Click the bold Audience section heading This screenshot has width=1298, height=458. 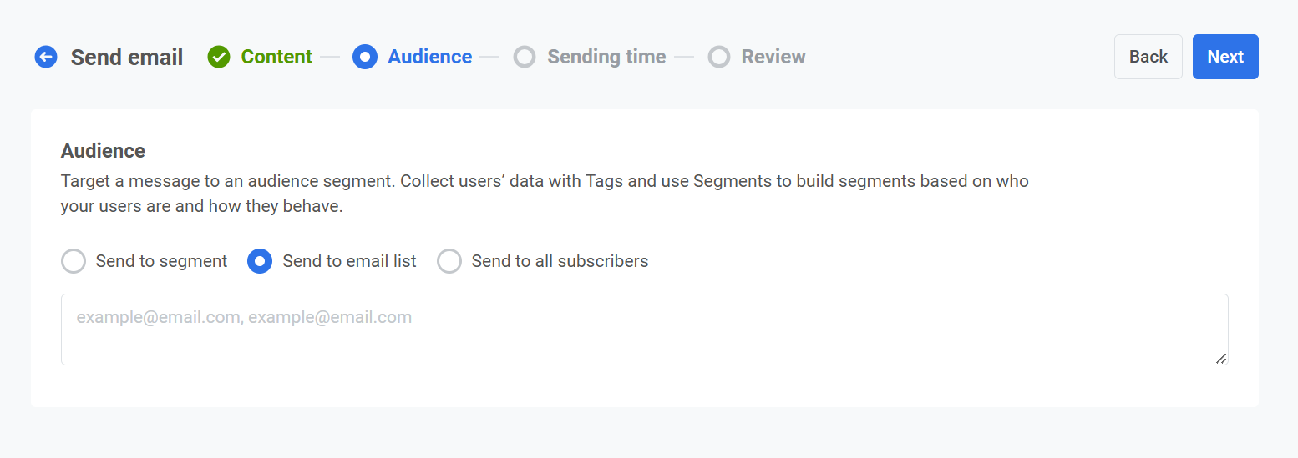click(103, 151)
